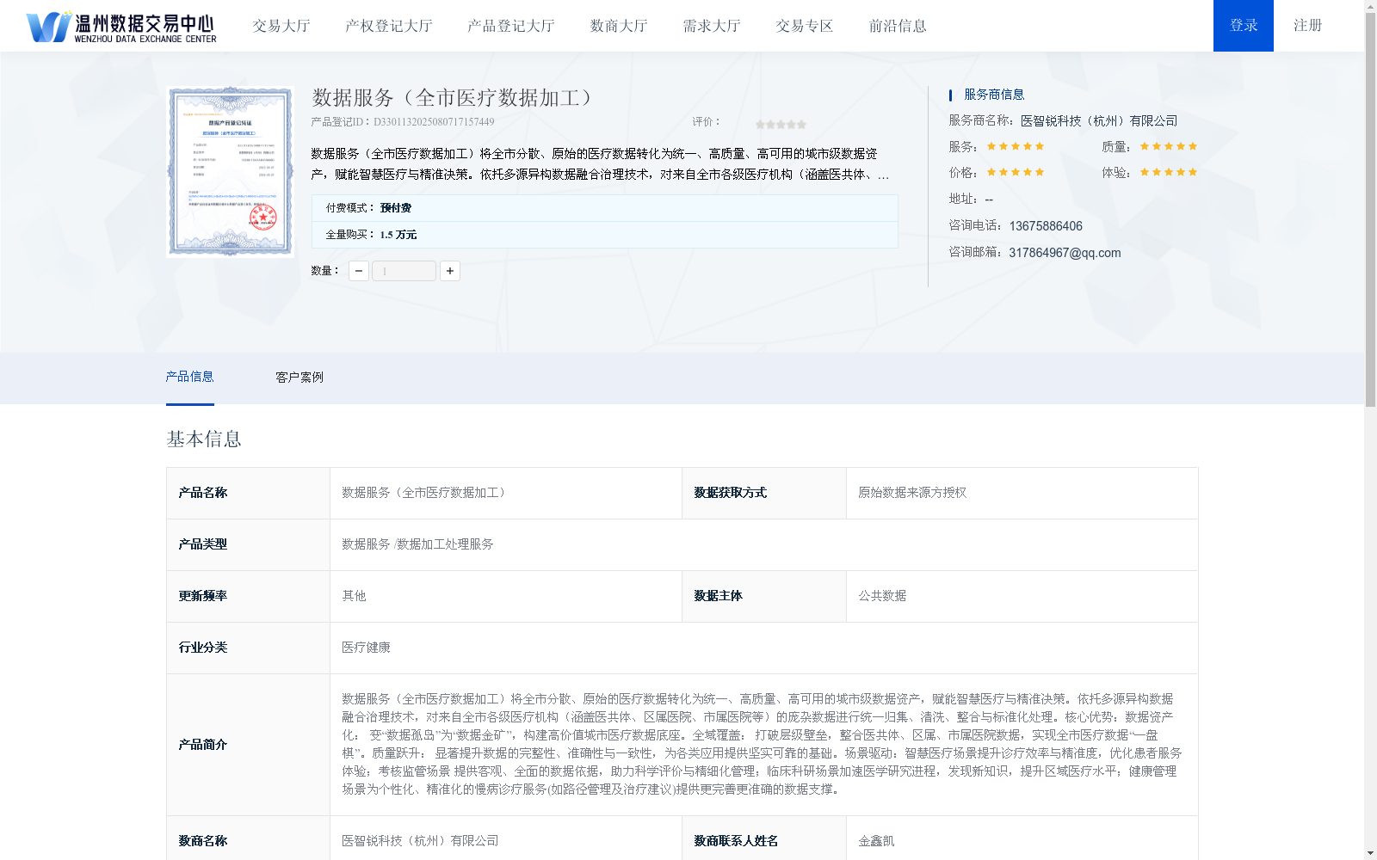Switch to the 客户案例 tab
The width and height of the screenshot is (1377, 860).
coord(299,378)
